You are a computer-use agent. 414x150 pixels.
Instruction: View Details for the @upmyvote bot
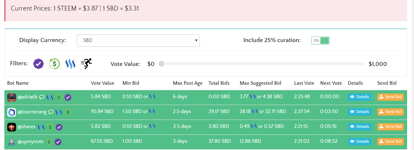coord(360,142)
